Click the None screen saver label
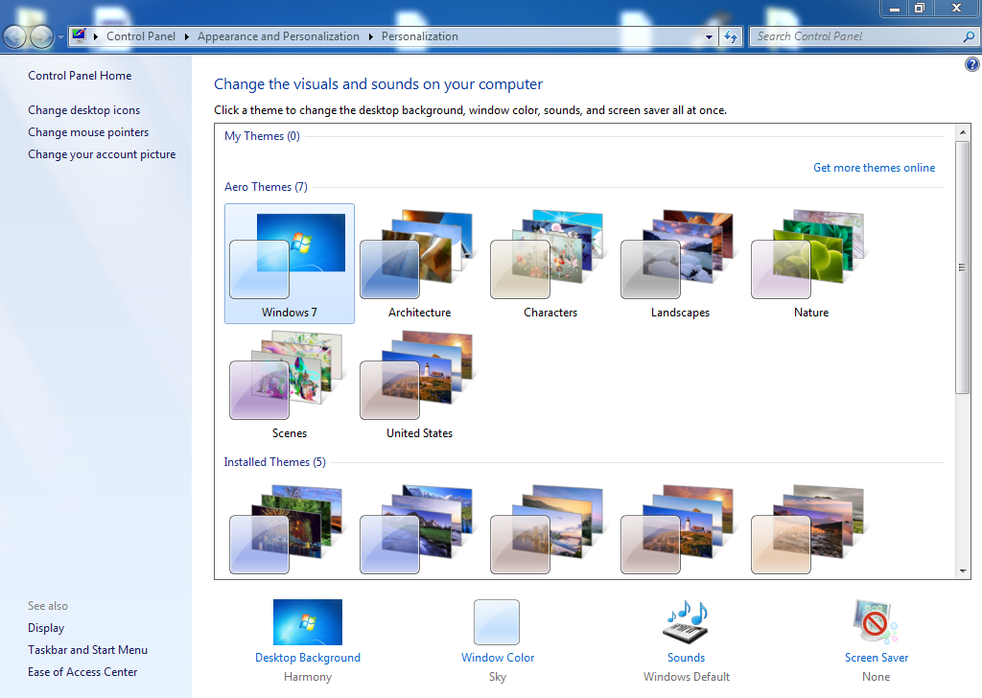982x698 pixels. point(876,677)
